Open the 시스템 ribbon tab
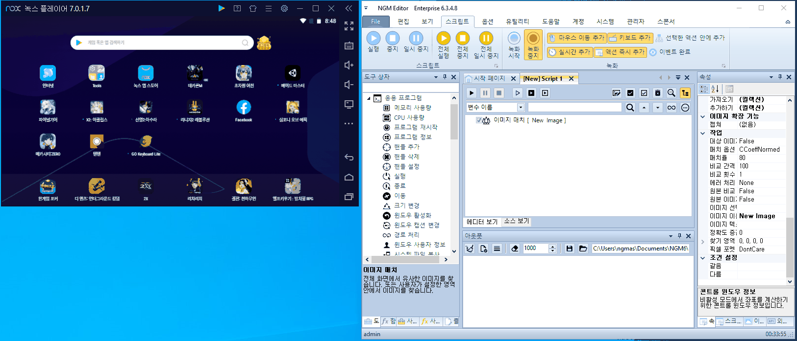 pyautogui.click(x=605, y=22)
